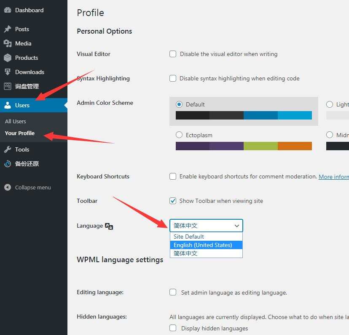The height and width of the screenshot is (335, 349).
Task: Click the 询盘管理 form icon
Action: (8, 86)
